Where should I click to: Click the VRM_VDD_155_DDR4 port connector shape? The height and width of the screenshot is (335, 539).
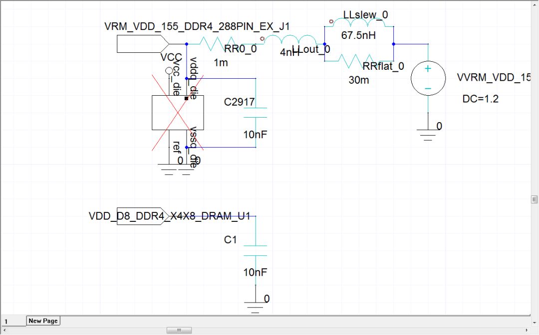(143, 44)
